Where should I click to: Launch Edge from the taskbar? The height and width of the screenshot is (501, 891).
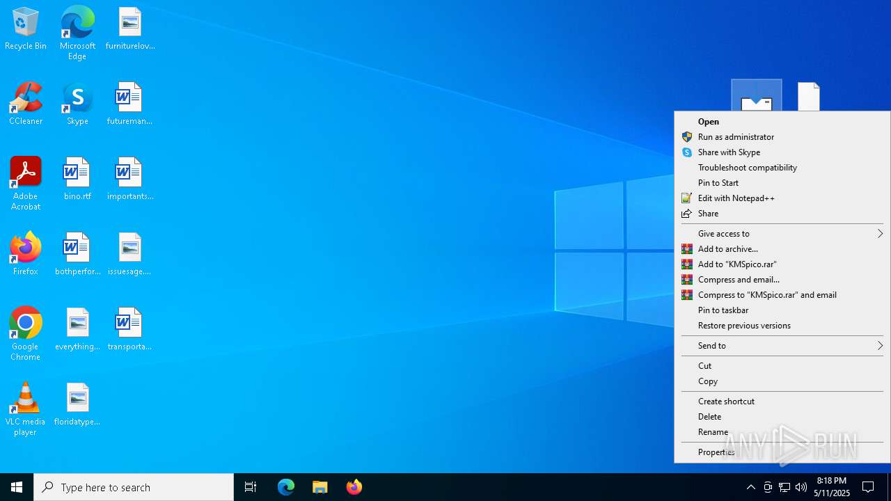tap(286, 487)
